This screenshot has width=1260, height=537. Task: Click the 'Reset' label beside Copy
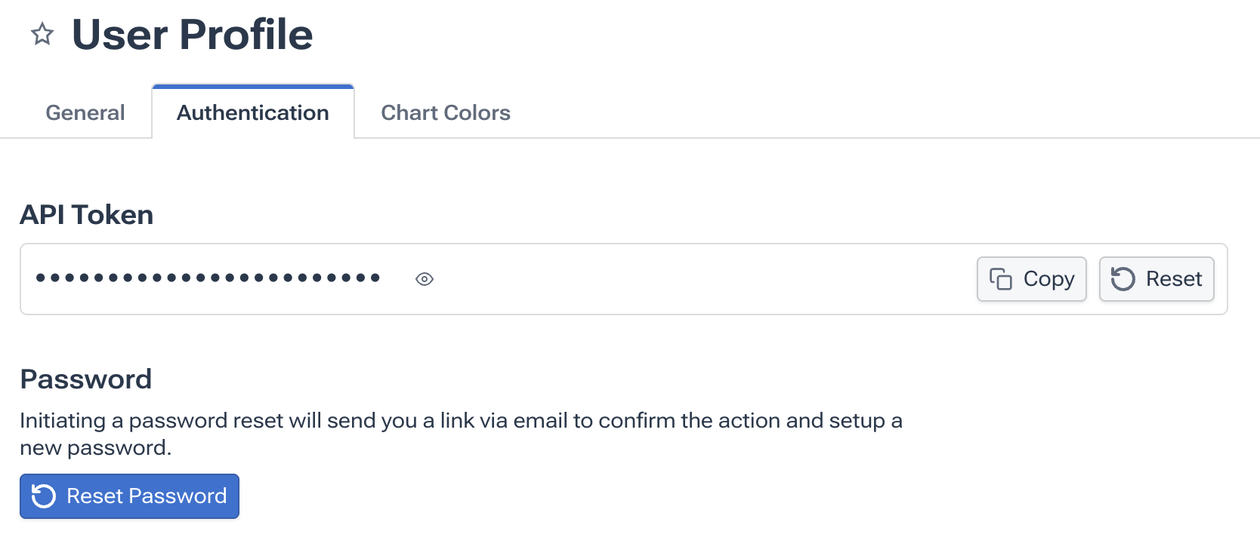pyautogui.click(x=1174, y=279)
